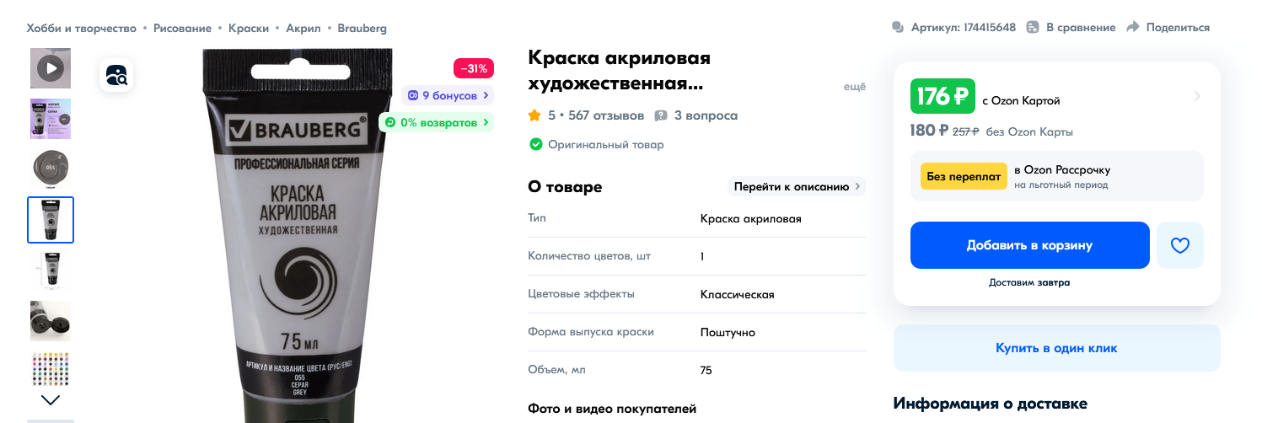Image resolution: width=1262 pixels, height=423 pixels.
Task: Play the product video thumbnail
Action: pyautogui.click(x=51, y=68)
